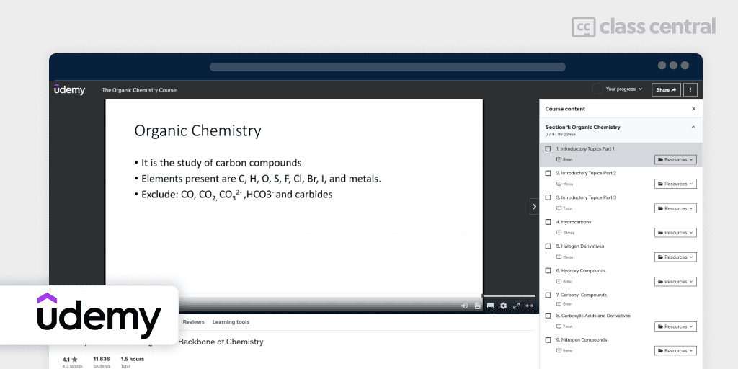738x369 pixels.
Task: Toggle expanded view with the arrows icon
Action: pos(529,306)
